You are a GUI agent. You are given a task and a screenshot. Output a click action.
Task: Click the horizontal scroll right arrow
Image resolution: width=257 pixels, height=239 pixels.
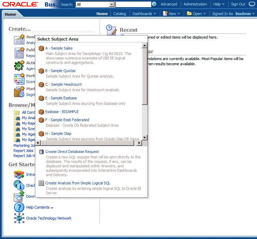[139, 143]
